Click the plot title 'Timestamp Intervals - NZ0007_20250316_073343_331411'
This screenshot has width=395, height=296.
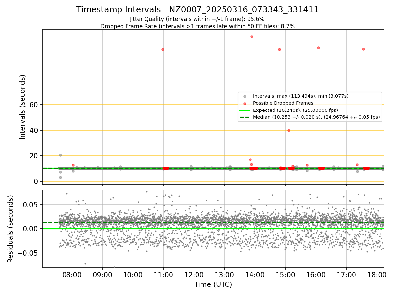[x=197, y=10]
